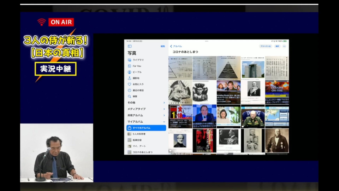
Task: Open the black striped pyramid photo
Action: 228,68
